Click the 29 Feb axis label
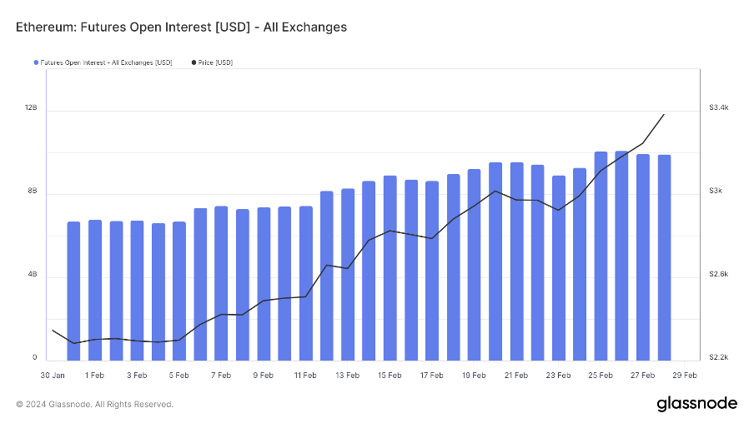The height and width of the screenshot is (423, 754). coord(684,376)
